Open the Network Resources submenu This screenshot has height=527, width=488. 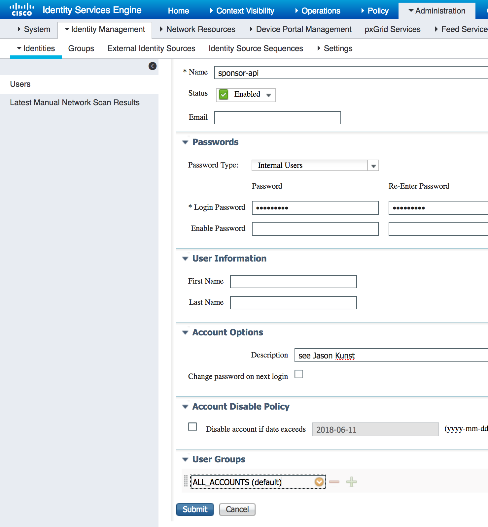point(197,29)
